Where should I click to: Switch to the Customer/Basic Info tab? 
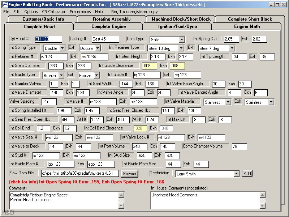(x=43, y=19)
